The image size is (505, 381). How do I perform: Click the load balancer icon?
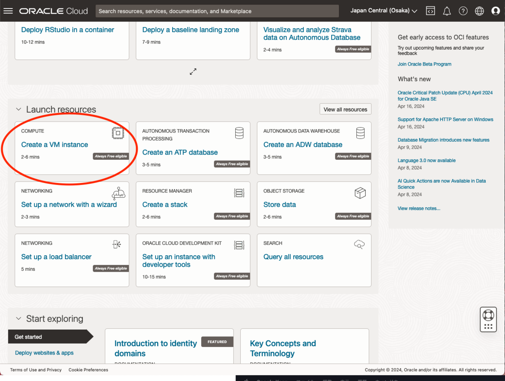tap(117, 244)
